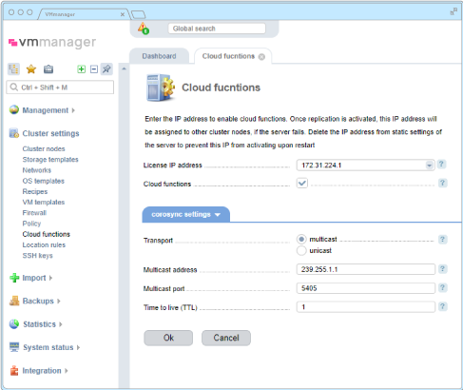Open Location rules
Screen dimensions: 463x390
tap(44, 244)
